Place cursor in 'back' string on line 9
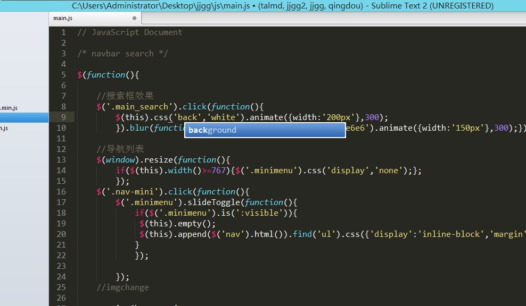526x306 pixels. (187, 117)
